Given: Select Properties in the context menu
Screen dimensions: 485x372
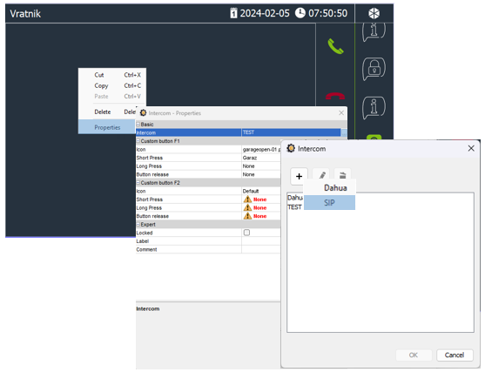Looking at the screenshot, I should [107, 127].
